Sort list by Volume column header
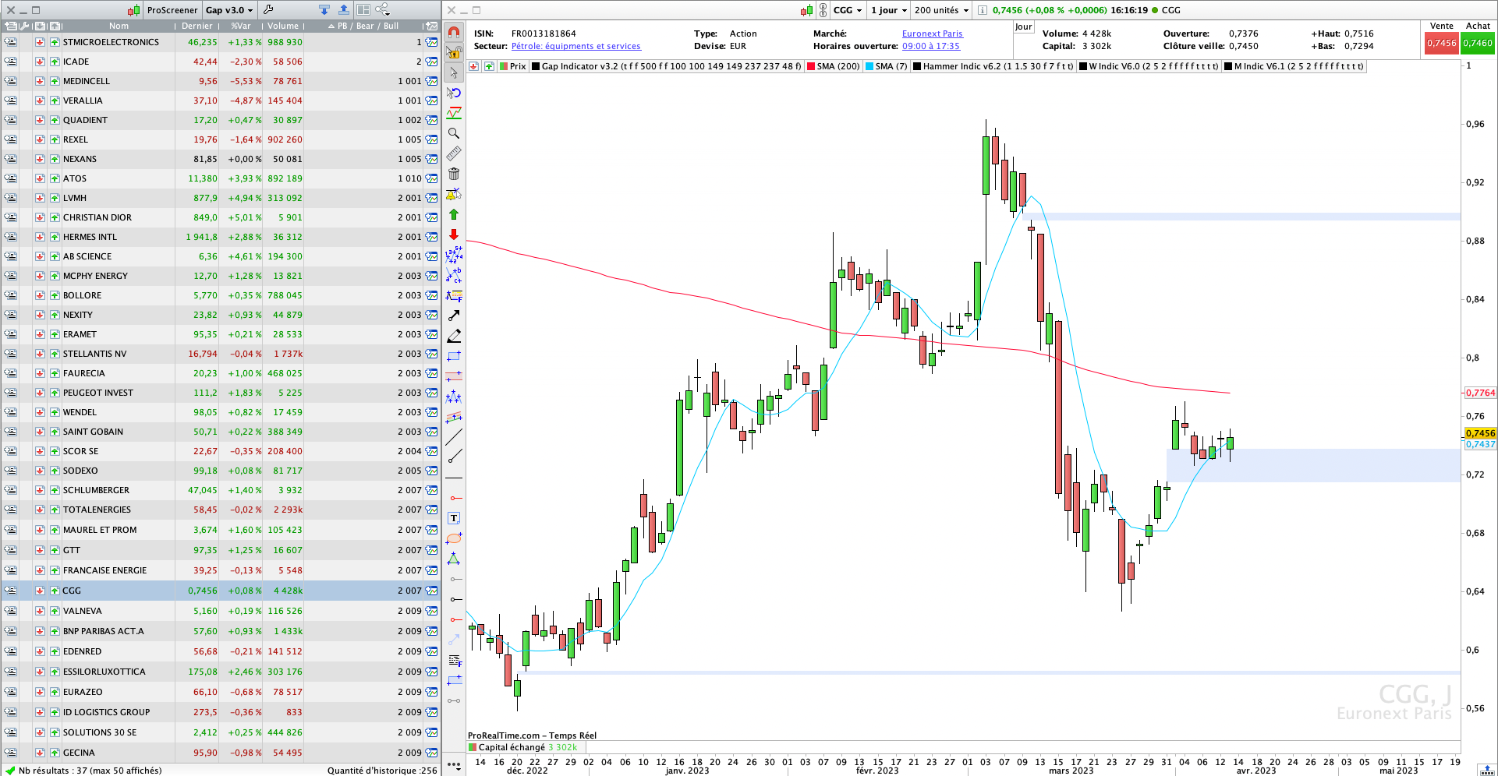Image resolution: width=1498 pixels, height=776 pixels. pos(283,26)
